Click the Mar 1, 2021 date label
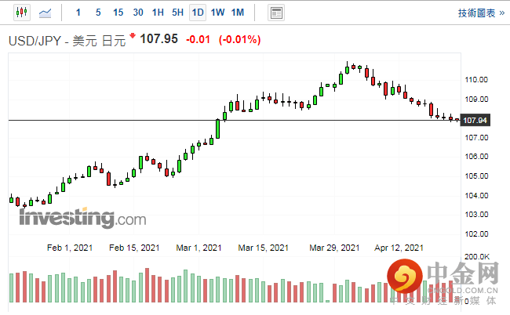 pyautogui.click(x=199, y=248)
